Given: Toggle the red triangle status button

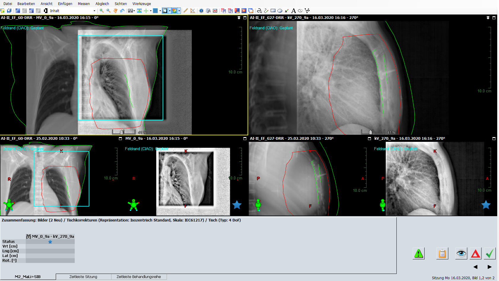Looking at the screenshot, I should pyautogui.click(x=475, y=253).
